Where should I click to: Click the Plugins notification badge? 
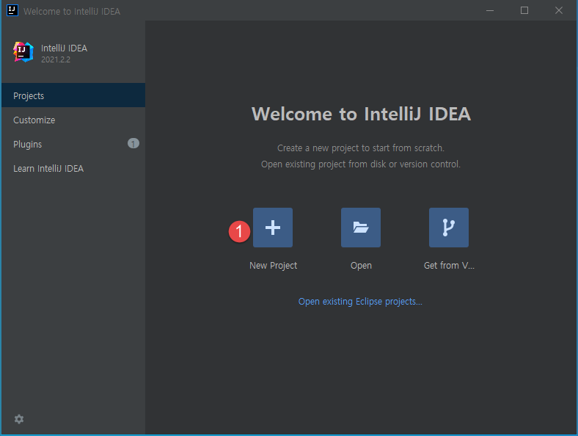click(x=133, y=143)
